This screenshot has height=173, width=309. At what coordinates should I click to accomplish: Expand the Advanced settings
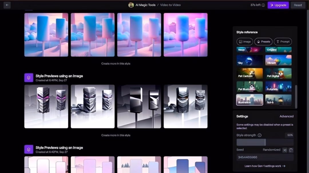click(x=286, y=116)
